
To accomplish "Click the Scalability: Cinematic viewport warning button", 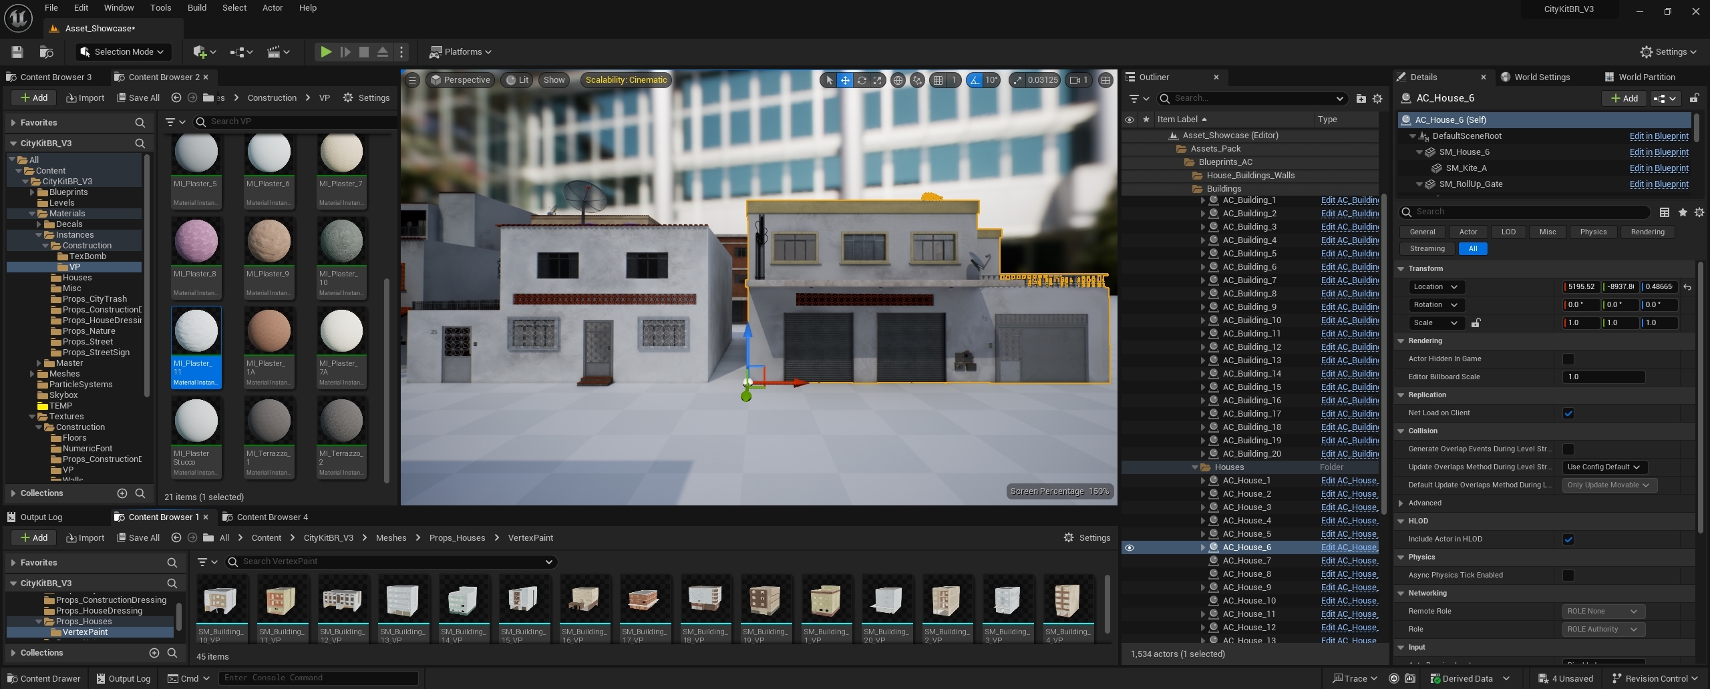I will [626, 80].
